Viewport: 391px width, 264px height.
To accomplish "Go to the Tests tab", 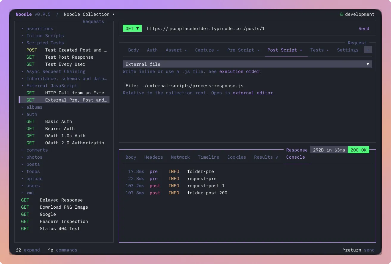I will click(x=320, y=50).
